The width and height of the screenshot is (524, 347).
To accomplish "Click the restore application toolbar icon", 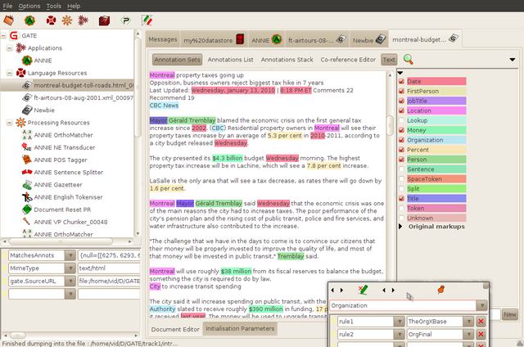I will [x=9, y=20].
